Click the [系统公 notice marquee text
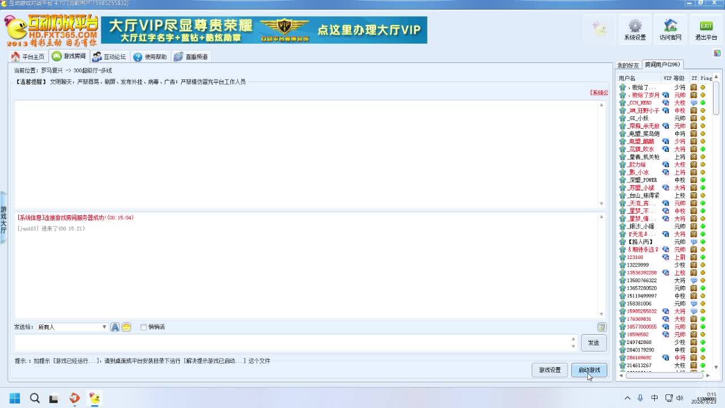725x408 pixels. point(599,92)
